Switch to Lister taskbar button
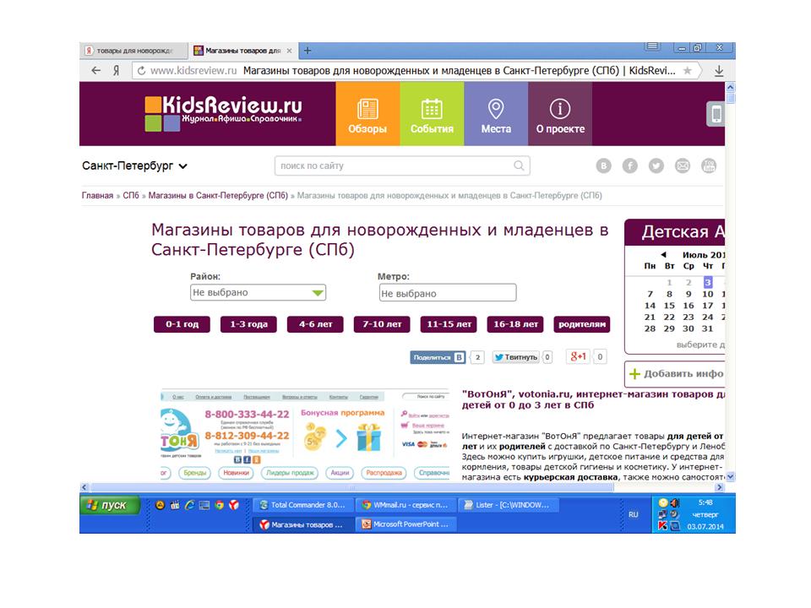 tap(509, 505)
